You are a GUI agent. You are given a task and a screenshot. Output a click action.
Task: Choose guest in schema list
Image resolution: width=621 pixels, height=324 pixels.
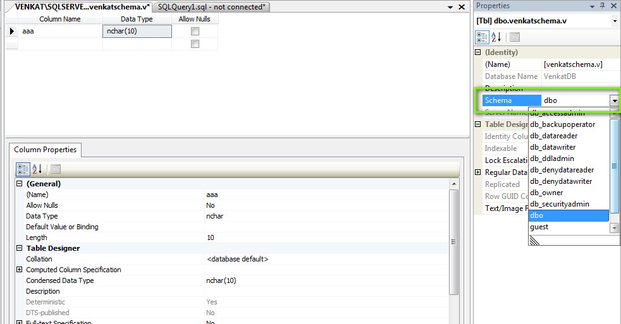coord(569,227)
